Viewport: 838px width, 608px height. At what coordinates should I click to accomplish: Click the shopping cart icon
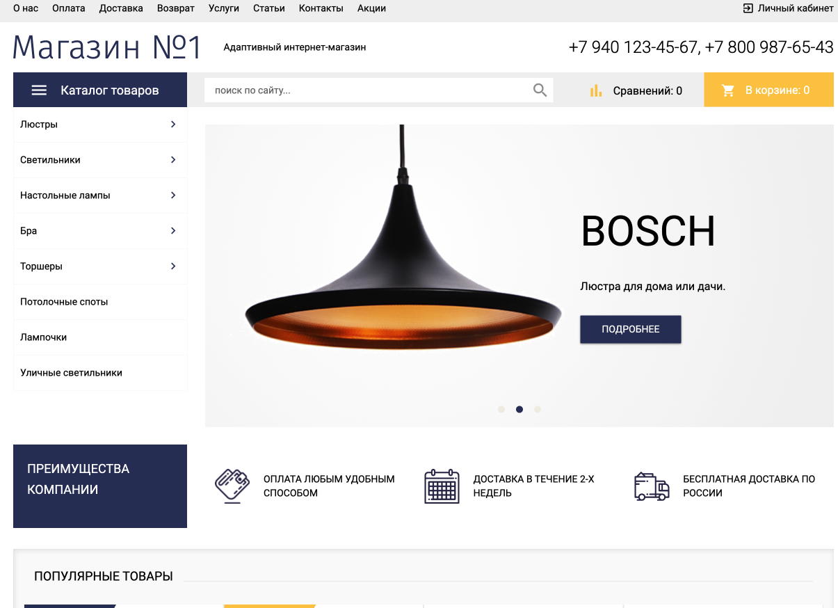click(x=728, y=90)
